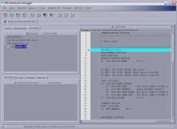Collapse the module directly above highlighted item
177x129 pixels.
pos(6,43)
